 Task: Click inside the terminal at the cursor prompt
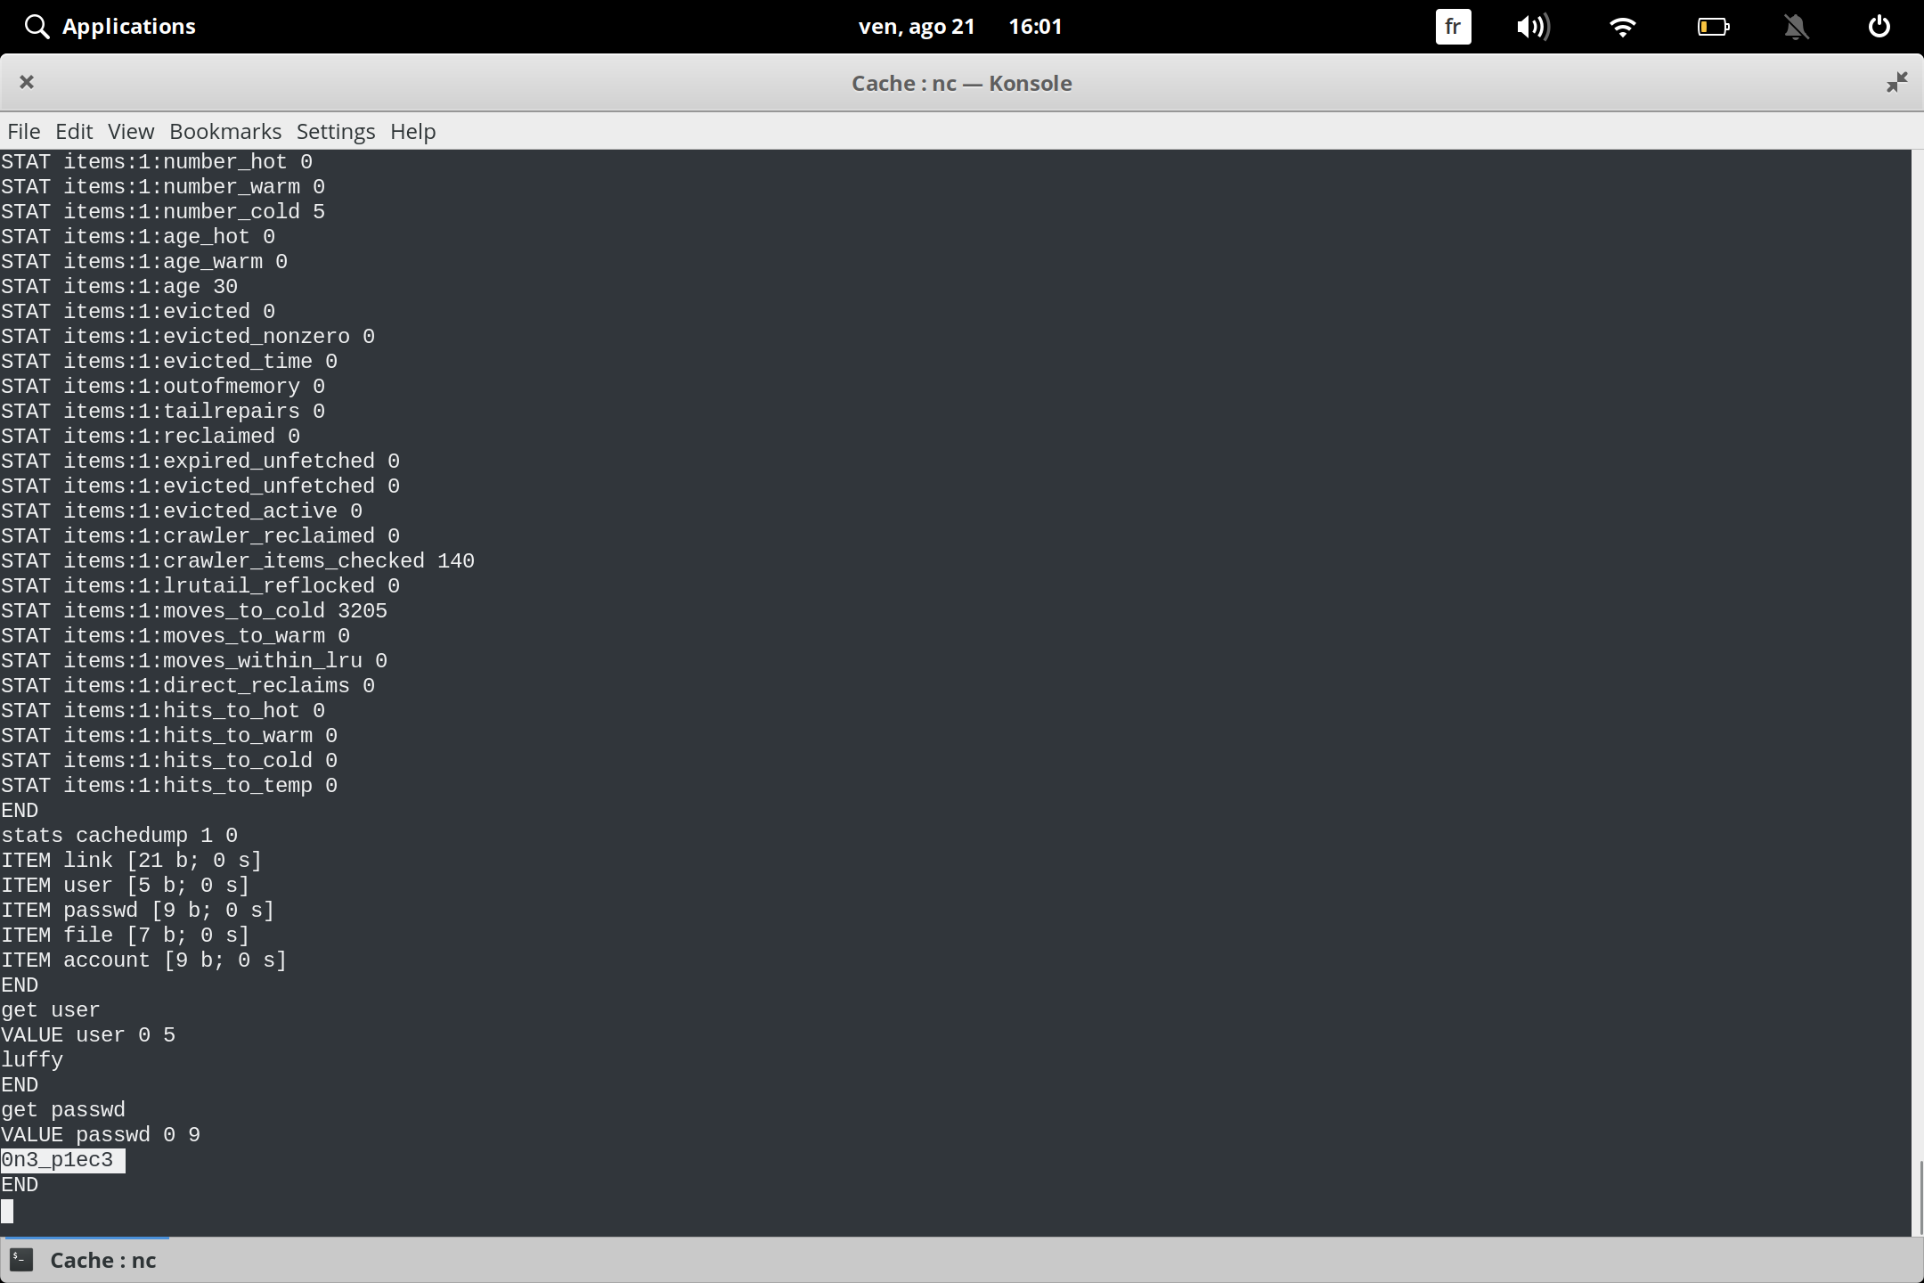(9, 1210)
